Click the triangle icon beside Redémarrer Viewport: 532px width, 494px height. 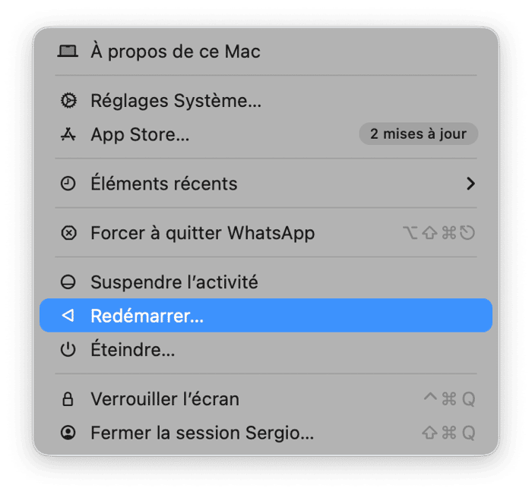point(68,316)
